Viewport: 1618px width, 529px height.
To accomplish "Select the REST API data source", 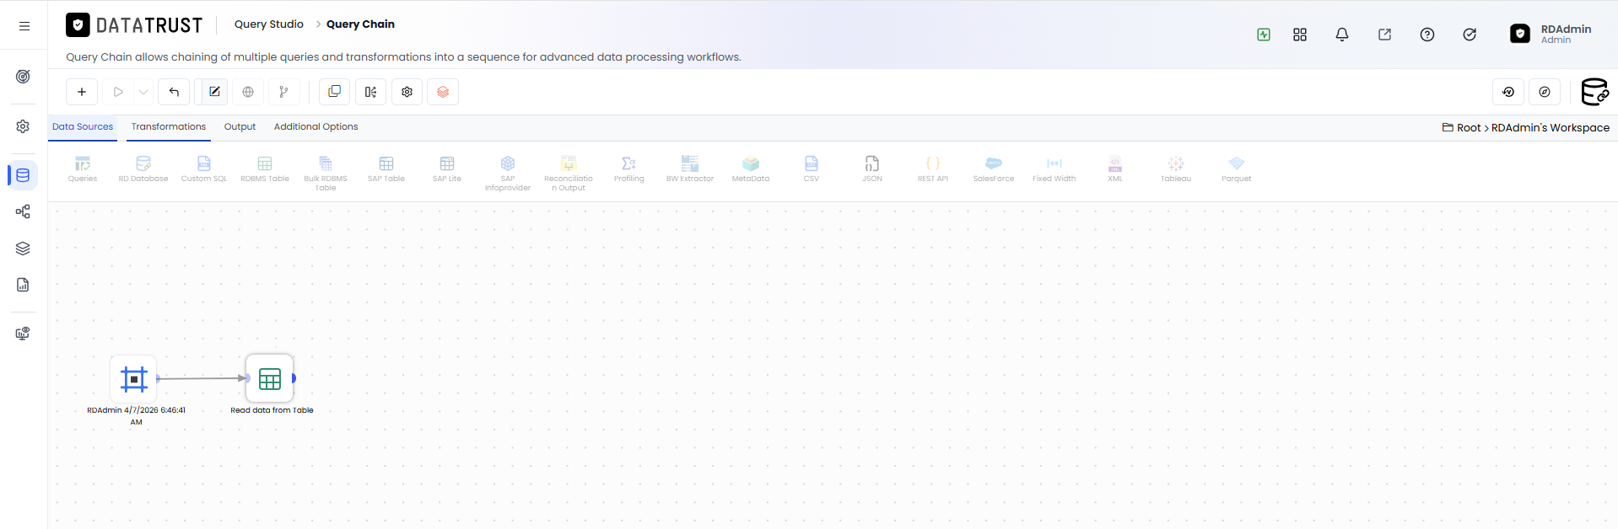I will point(933,168).
